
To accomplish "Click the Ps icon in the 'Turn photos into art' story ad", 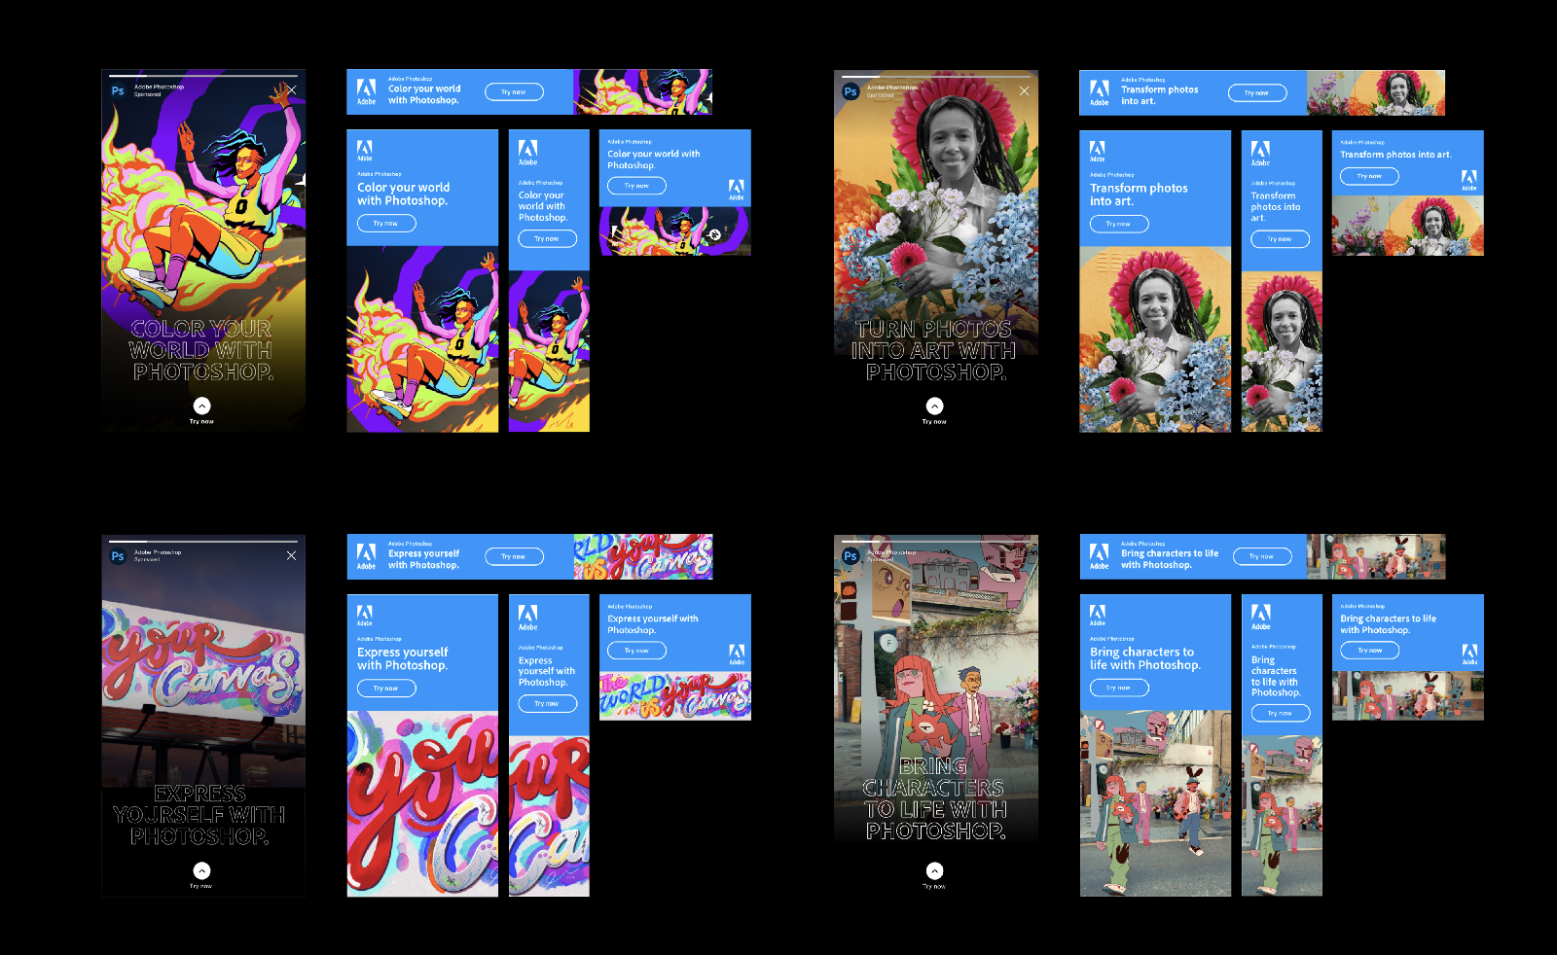I will [x=851, y=91].
